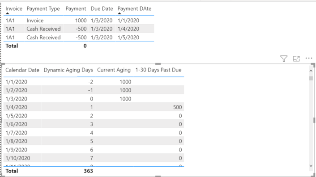Select Calendar Date 1/1/2020 in the lower table

(x=16, y=82)
